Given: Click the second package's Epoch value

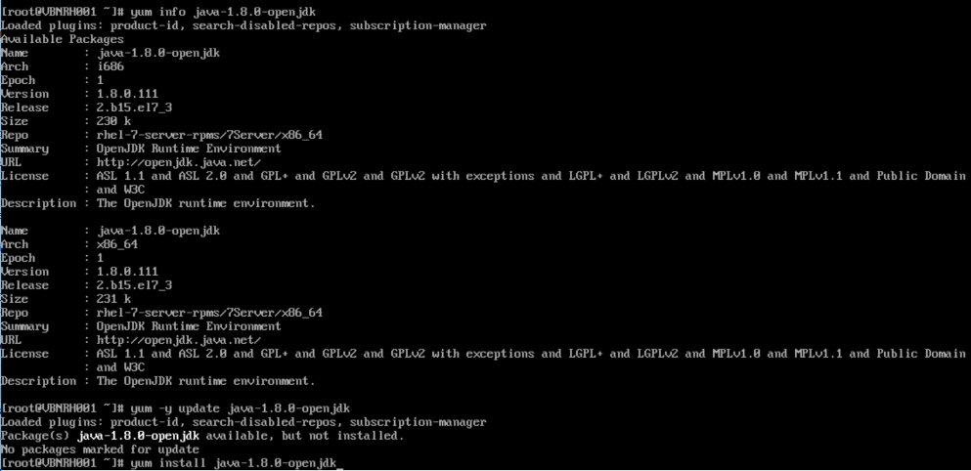Looking at the screenshot, I should pos(101,258).
